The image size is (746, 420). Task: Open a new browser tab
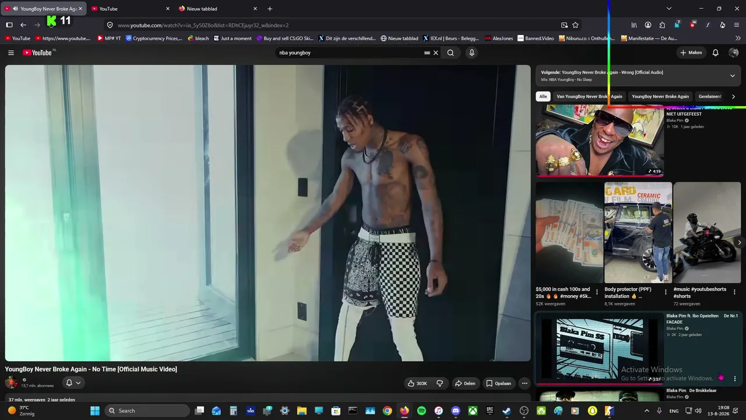270,9
